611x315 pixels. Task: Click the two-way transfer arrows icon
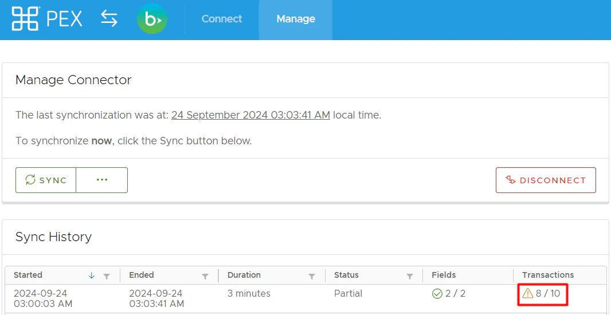click(109, 19)
